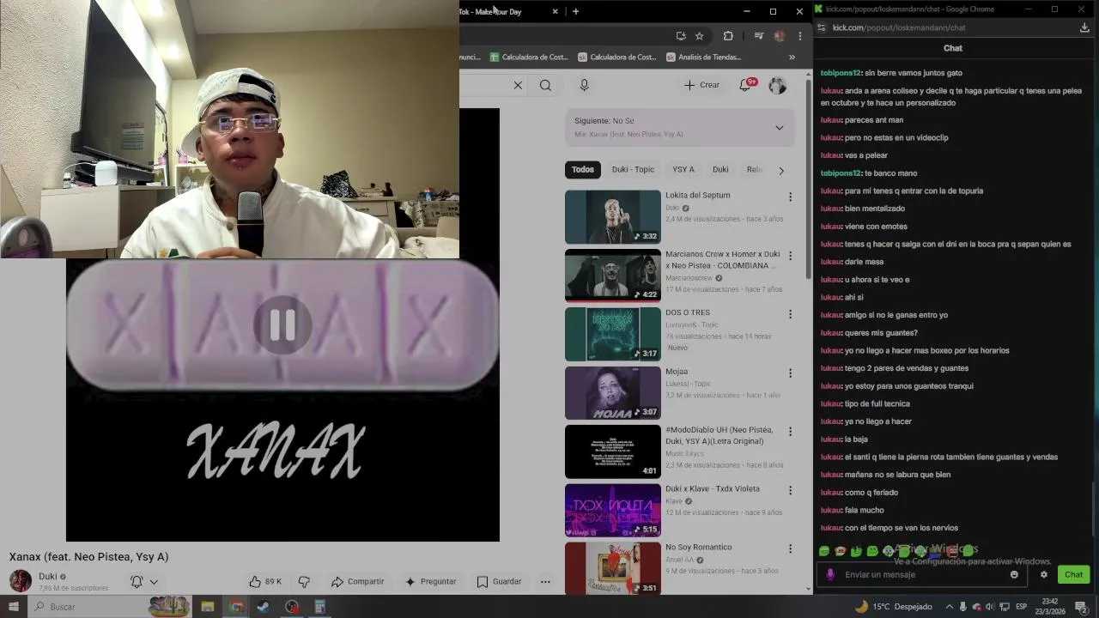Click the Windows taskbar Buscar search box

(112, 607)
